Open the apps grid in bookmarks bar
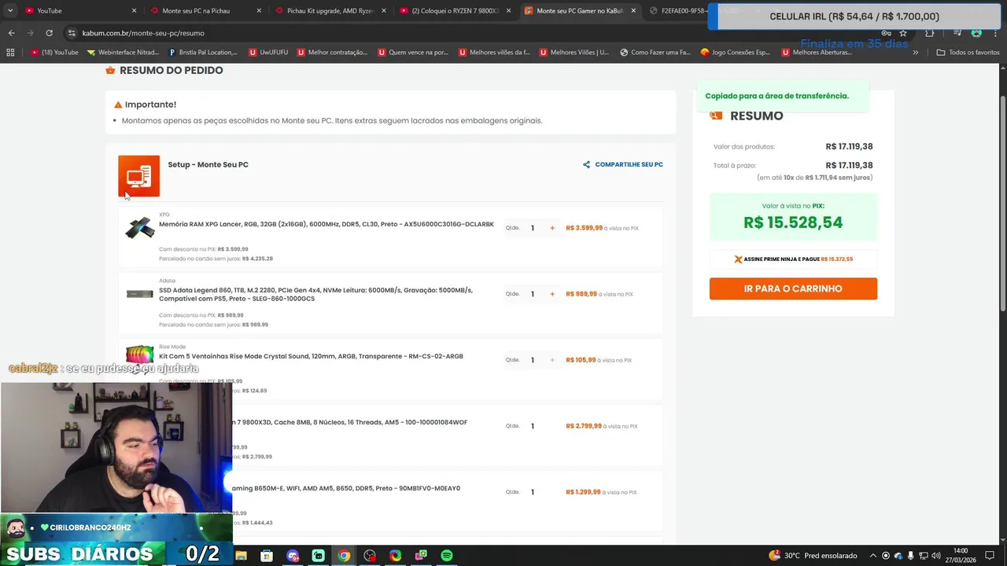Viewport: 1007px width, 566px height. click(10, 53)
